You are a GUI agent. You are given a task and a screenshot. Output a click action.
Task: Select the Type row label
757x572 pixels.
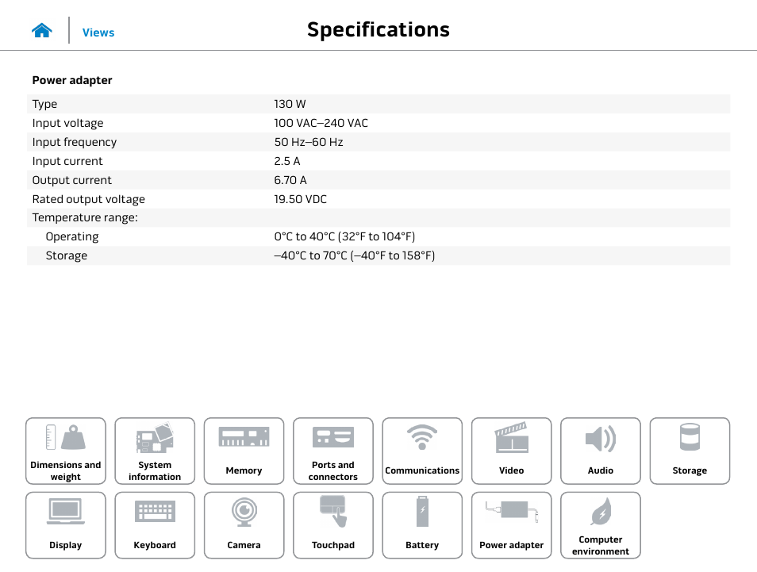(44, 104)
